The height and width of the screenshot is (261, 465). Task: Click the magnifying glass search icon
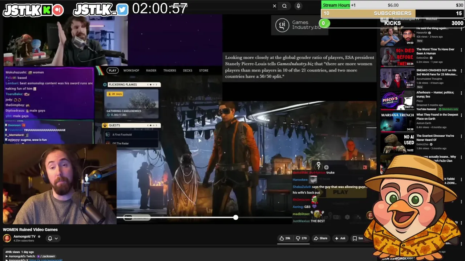(x=284, y=6)
